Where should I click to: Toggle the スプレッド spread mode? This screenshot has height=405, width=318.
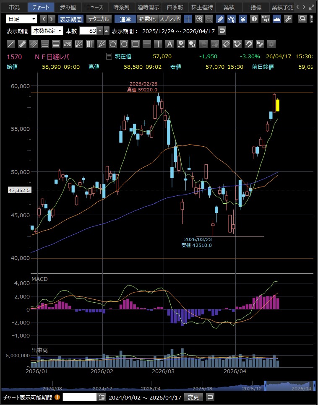(x=170, y=19)
